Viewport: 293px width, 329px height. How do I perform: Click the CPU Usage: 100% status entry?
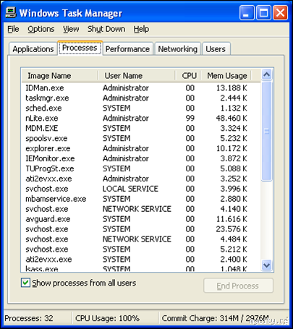tap(107, 318)
